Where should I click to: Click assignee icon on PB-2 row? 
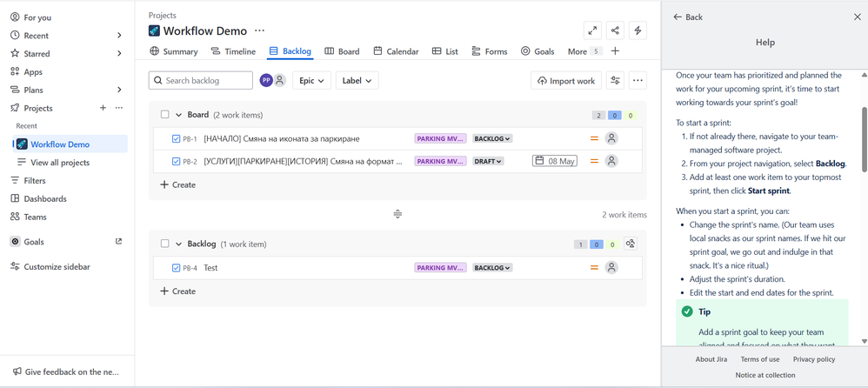(x=611, y=161)
